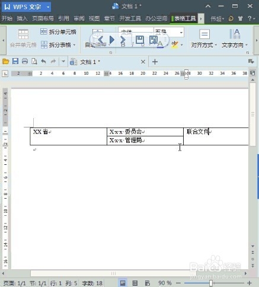Screen dimensions: 259x287
Task: Click the vertical scrollbar down arrow
Action: pos(252,246)
